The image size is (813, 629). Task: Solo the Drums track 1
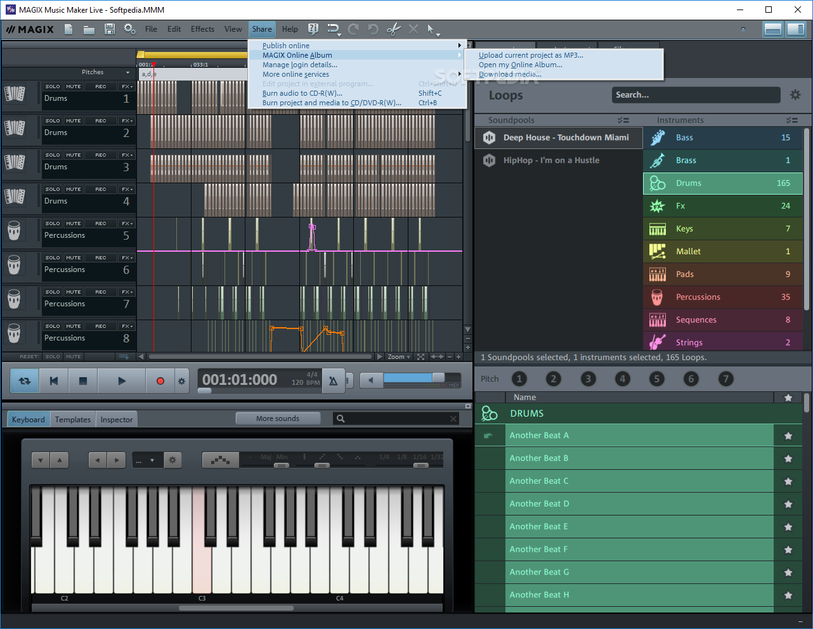53,87
